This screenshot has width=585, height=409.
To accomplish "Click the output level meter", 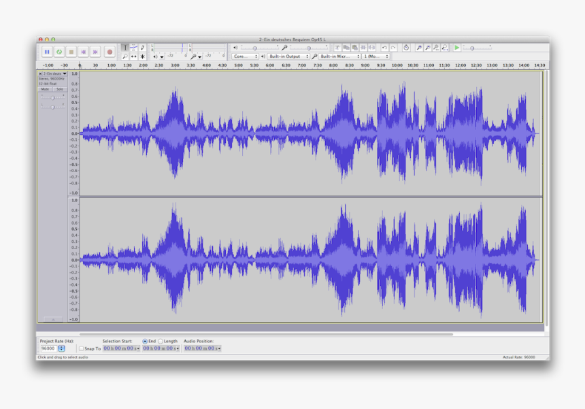I will pyautogui.click(x=170, y=48).
